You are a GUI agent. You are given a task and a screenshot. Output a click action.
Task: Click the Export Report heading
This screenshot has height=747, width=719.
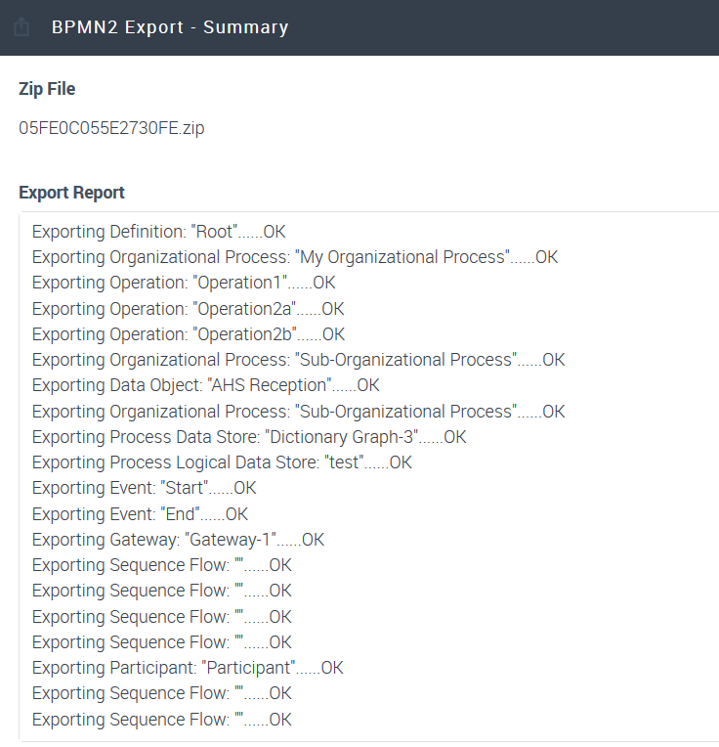click(71, 193)
